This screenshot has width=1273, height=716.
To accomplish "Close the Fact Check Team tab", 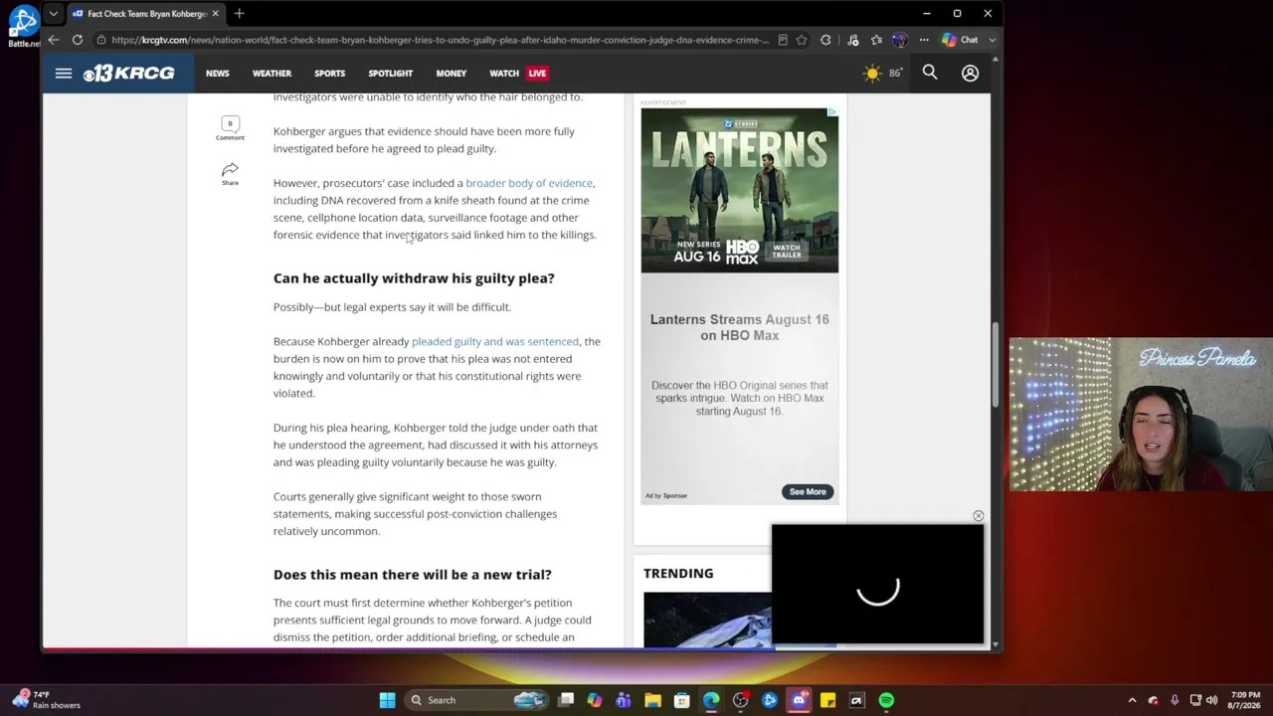I will (214, 14).
